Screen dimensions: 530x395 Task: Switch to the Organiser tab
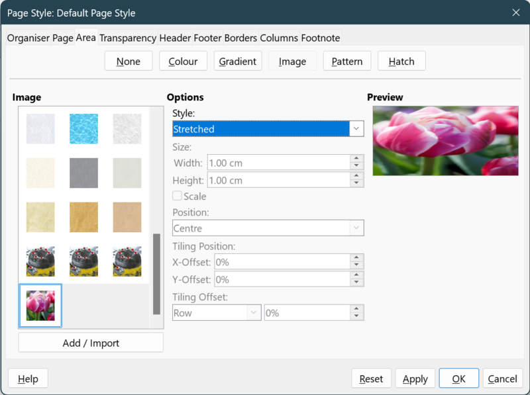click(28, 38)
